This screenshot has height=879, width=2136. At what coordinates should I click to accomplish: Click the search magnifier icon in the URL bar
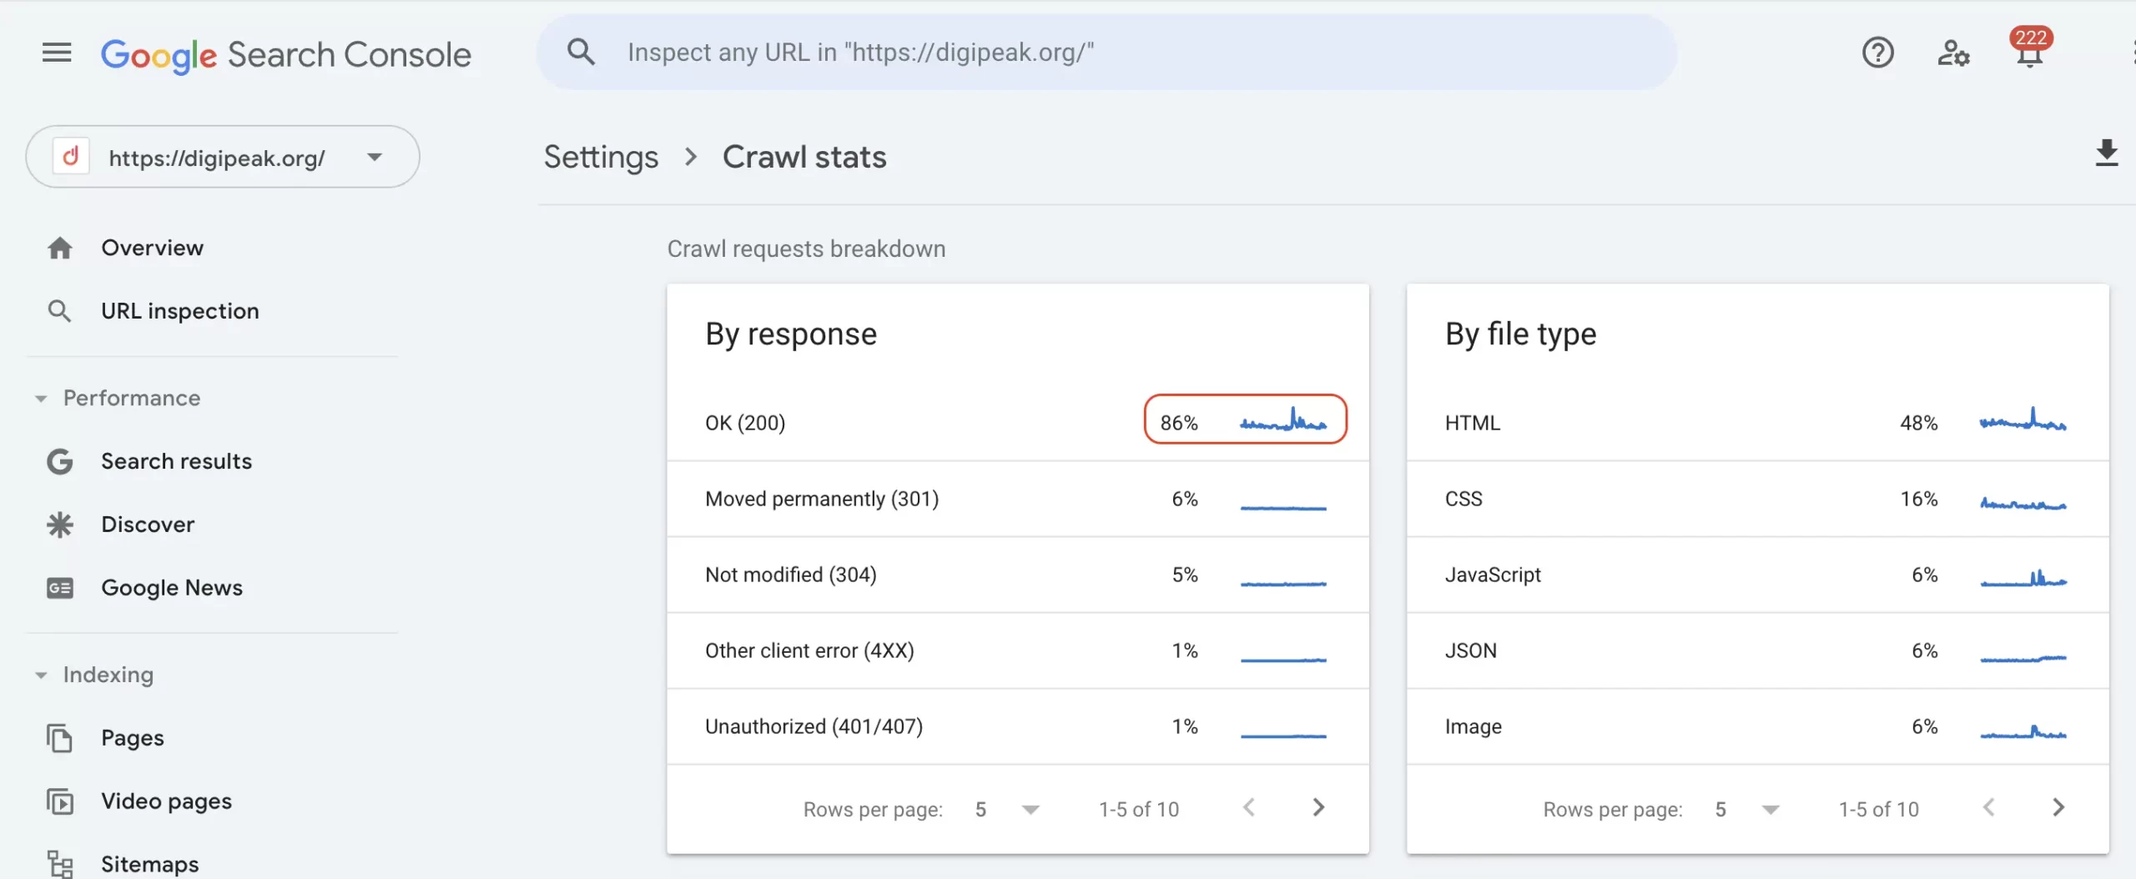pyautogui.click(x=581, y=52)
